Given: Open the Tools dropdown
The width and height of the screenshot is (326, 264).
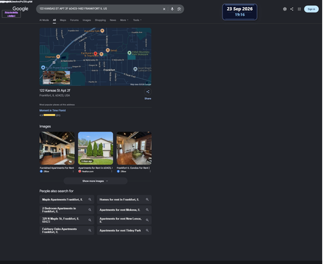Looking at the screenshot, I should 137,20.
